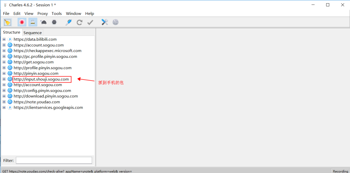Expand http://profile.pinyin.sogou.com node
Image resolution: width=350 pixels, height=173 pixels.
4,68
